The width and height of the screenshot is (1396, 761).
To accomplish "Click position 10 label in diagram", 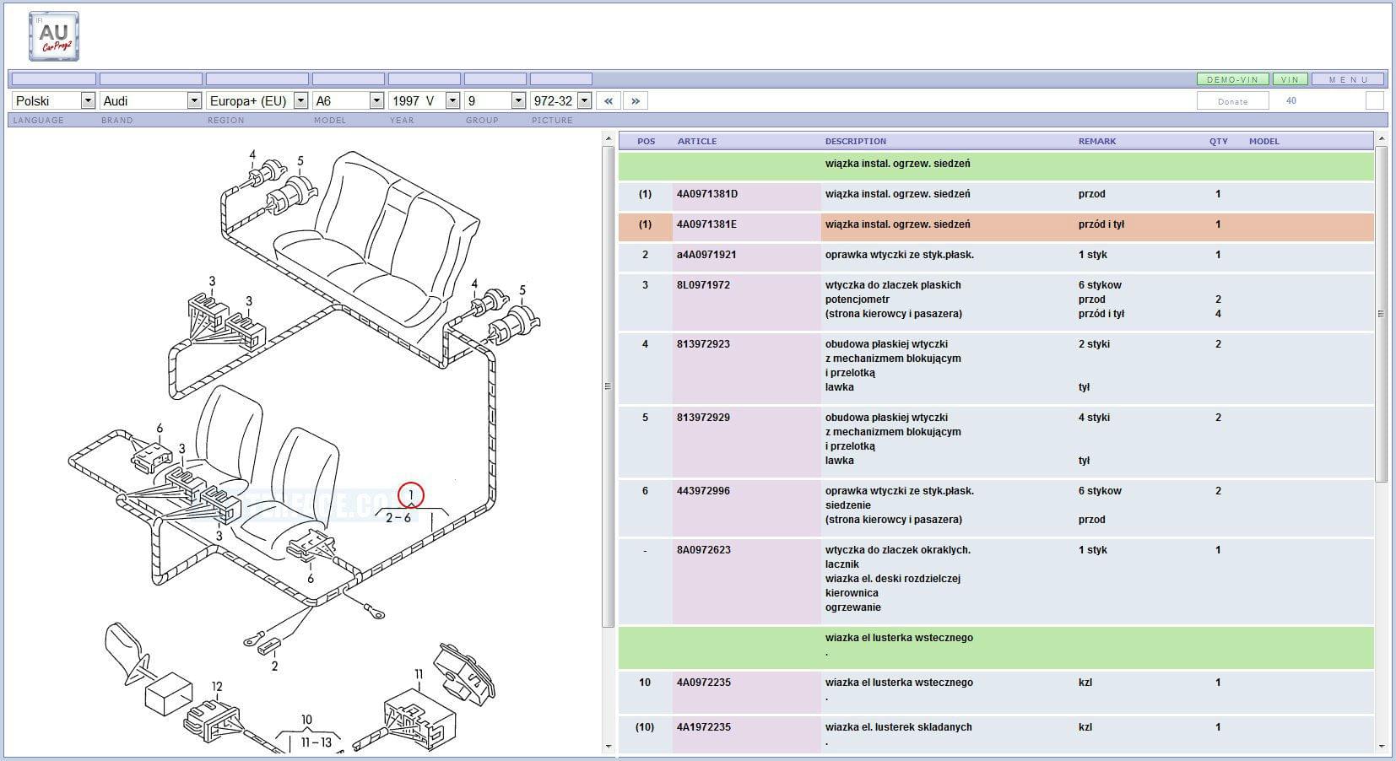I will point(306,720).
